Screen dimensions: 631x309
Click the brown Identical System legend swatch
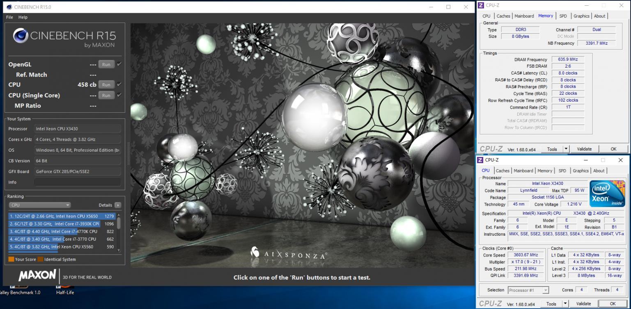(x=40, y=259)
